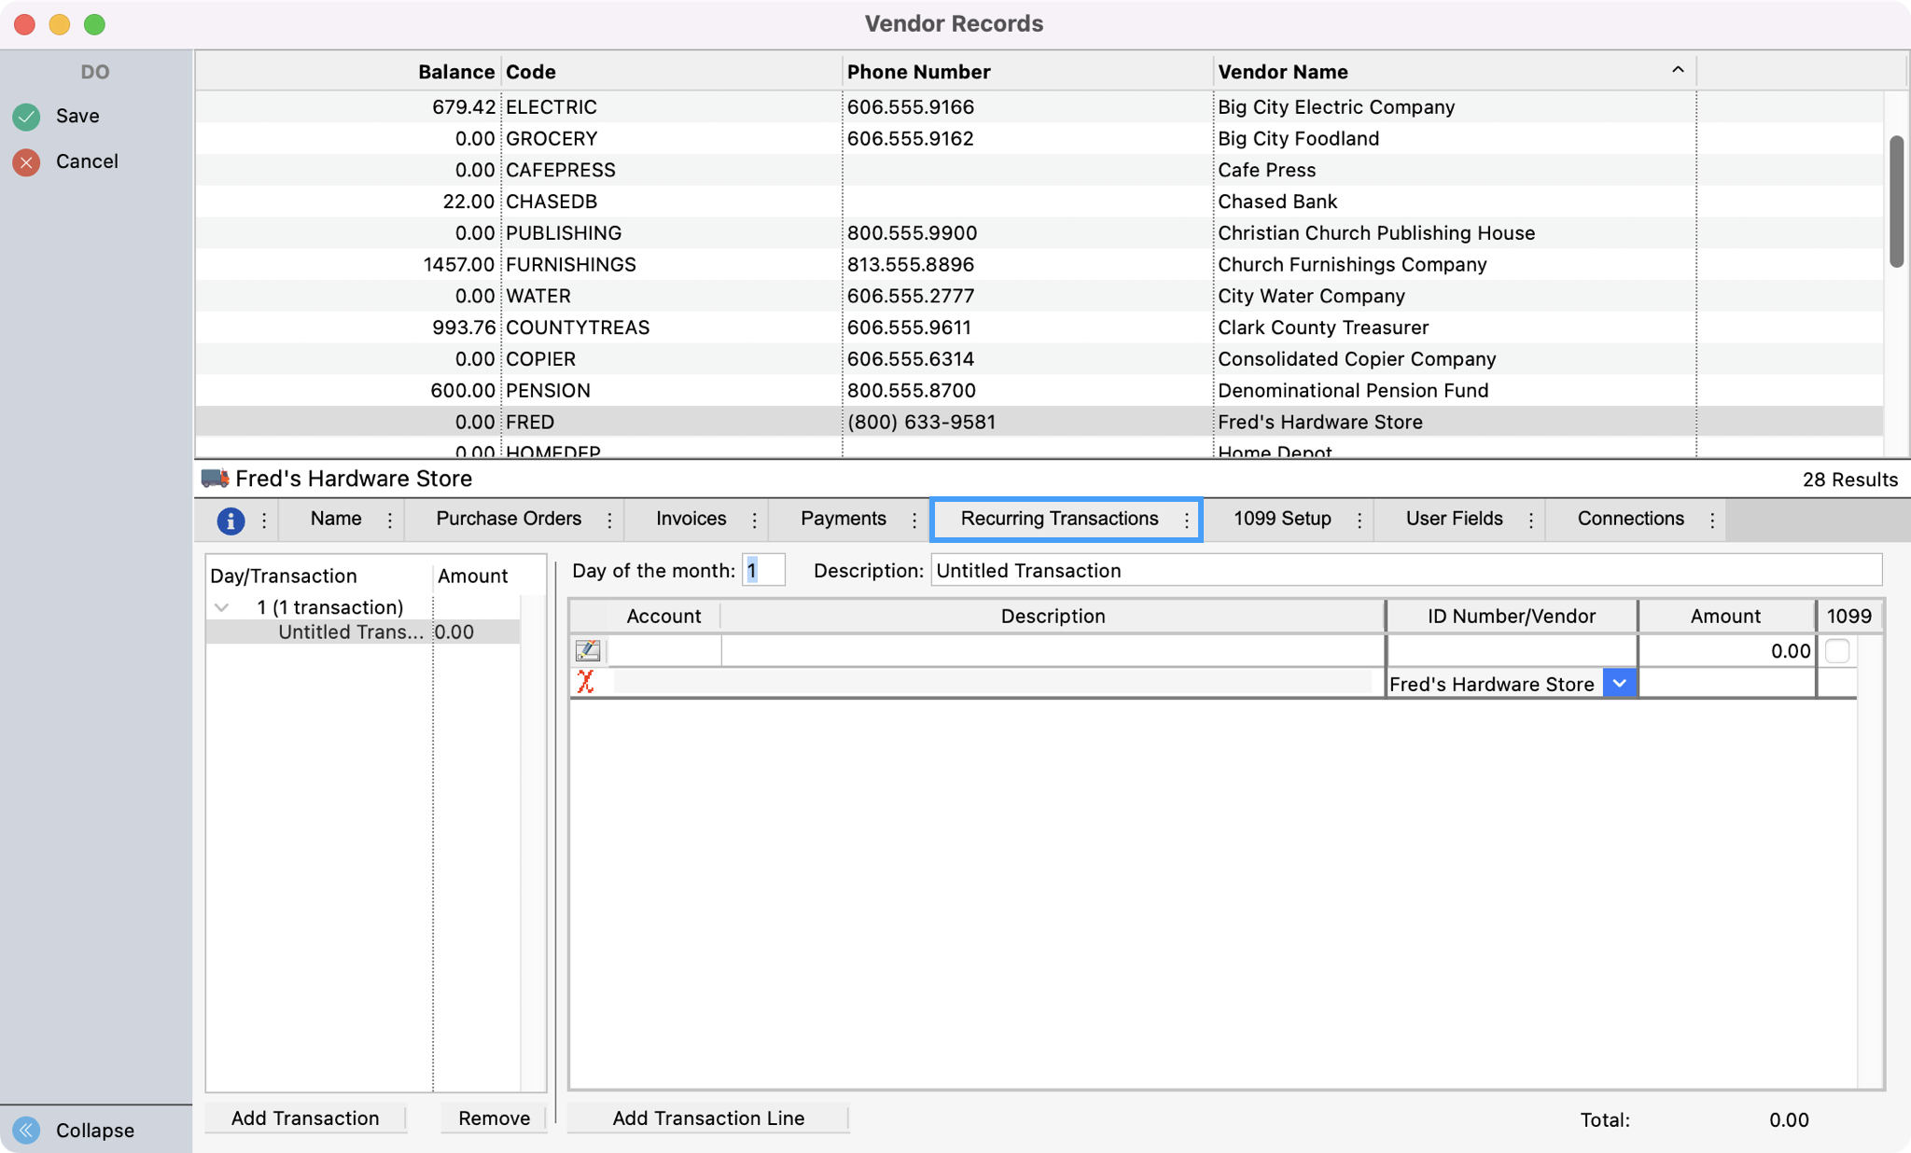Click the vendor list vertical scrollbar
The height and width of the screenshot is (1153, 1911).
1896,201
